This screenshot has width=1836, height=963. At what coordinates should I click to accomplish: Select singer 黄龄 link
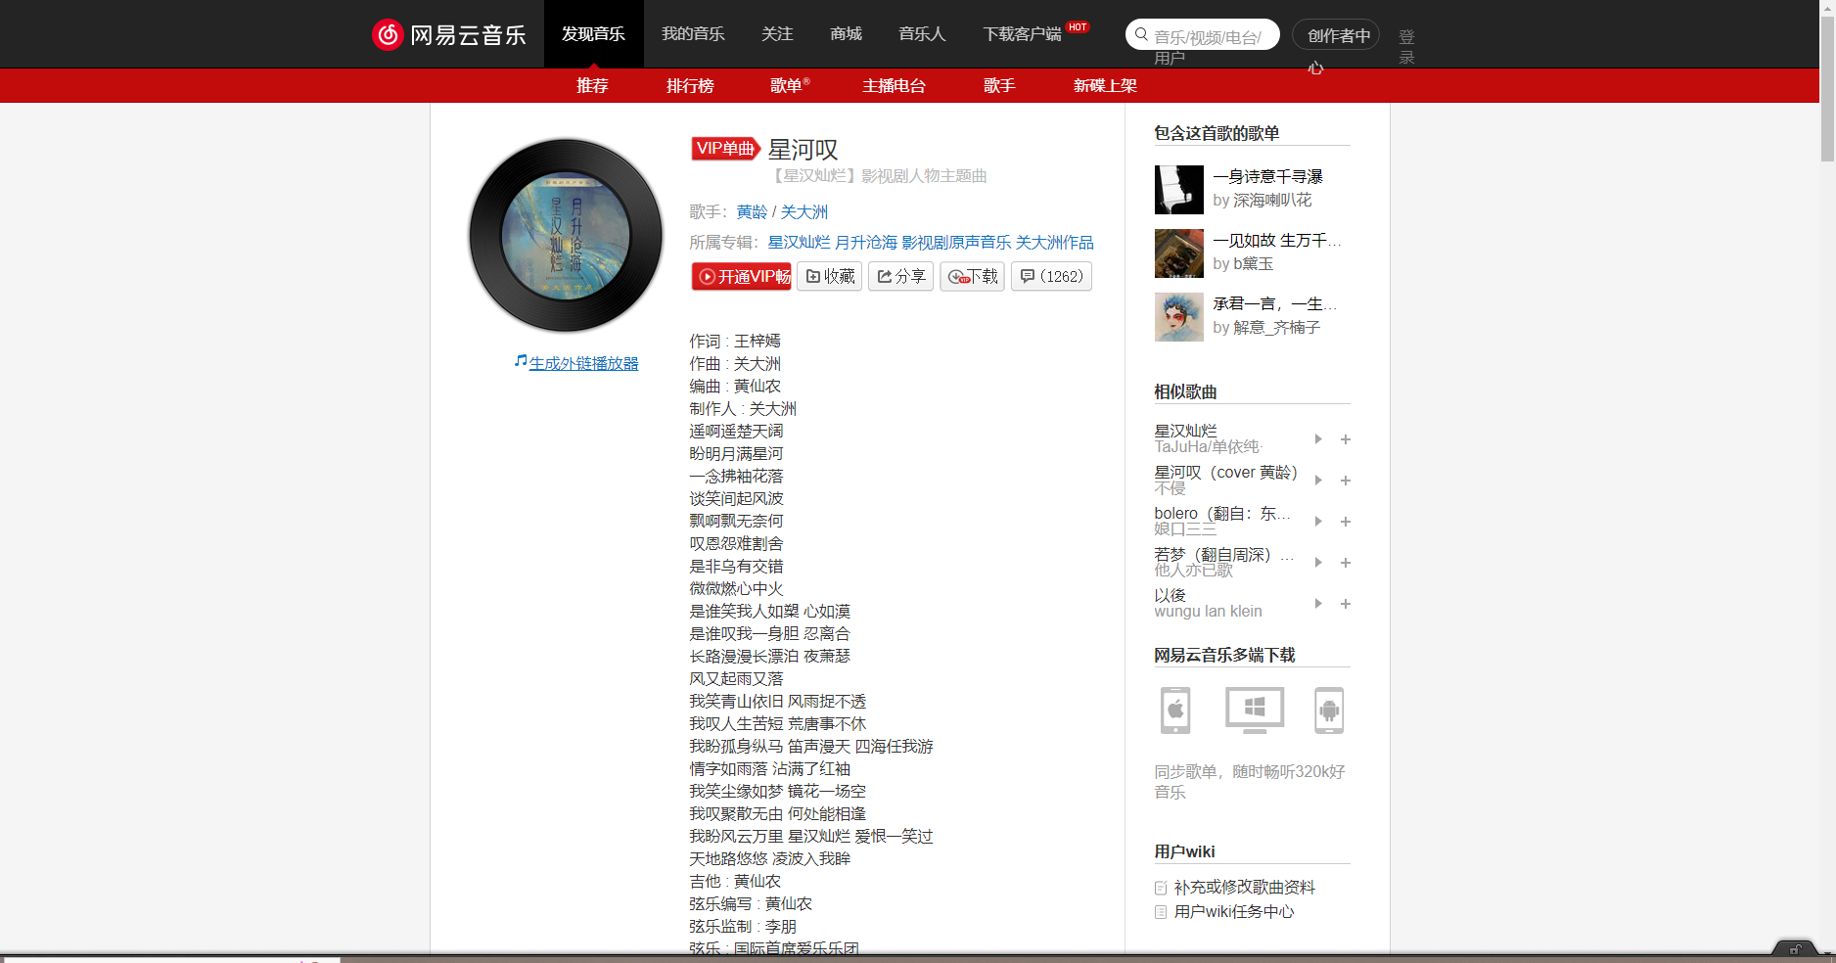(752, 211)
